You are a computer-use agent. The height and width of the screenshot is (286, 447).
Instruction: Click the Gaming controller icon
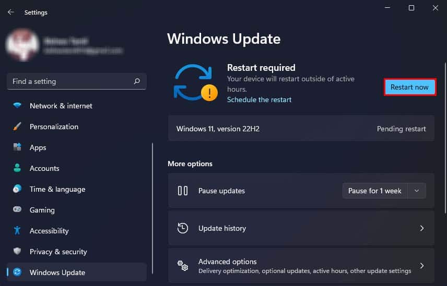[x=17, y=209]
